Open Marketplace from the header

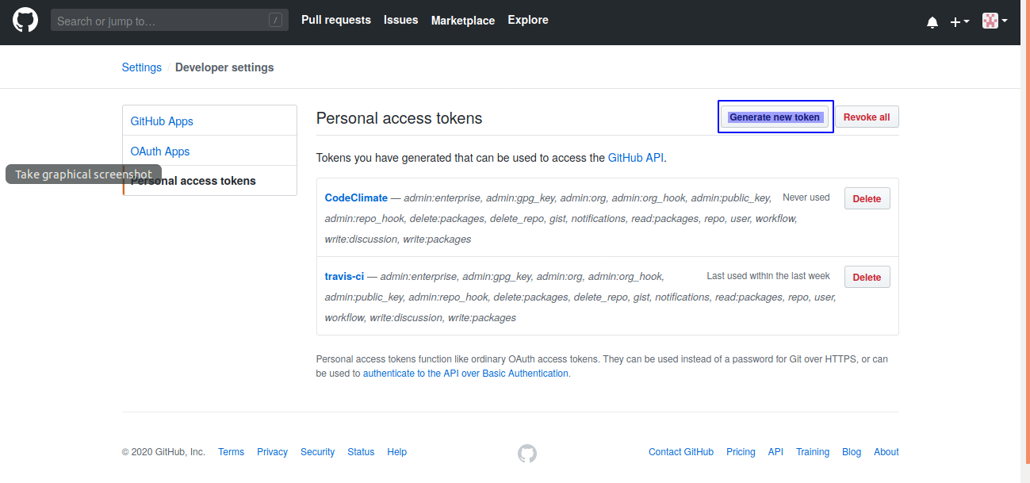coord(462,21)
